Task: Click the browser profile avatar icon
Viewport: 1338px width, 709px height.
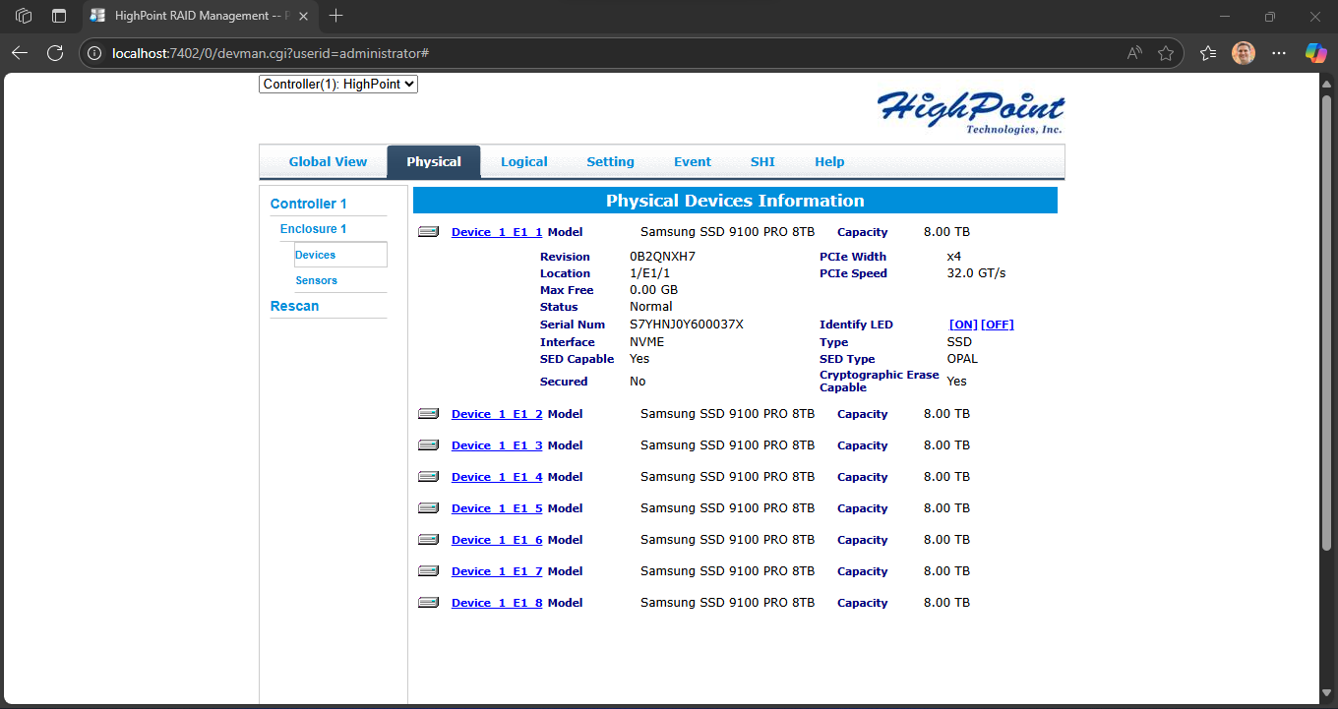Action: tap(1244, 53)
